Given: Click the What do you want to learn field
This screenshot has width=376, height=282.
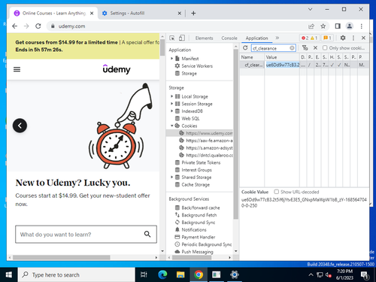Looking at the screenshot, I should 80,235.
